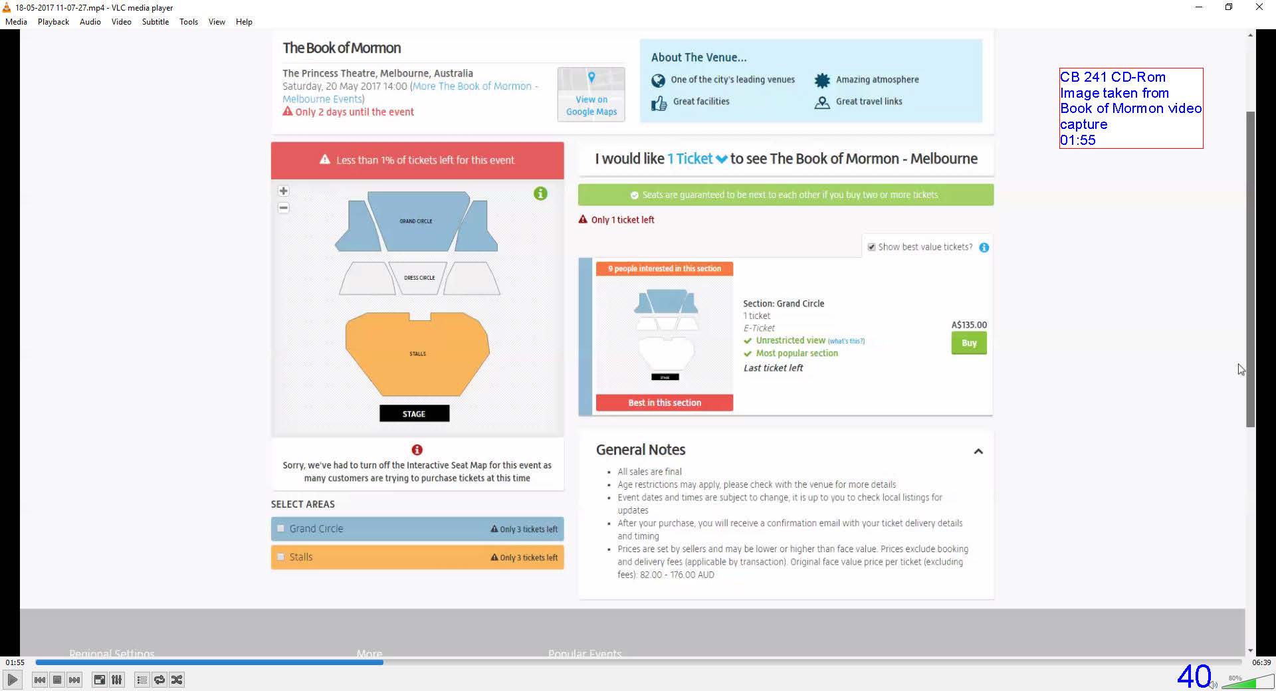Viewport: 1276px width, 691px height.
Task: Click the elapsed time 01:55 label
Action: point(15,662)
